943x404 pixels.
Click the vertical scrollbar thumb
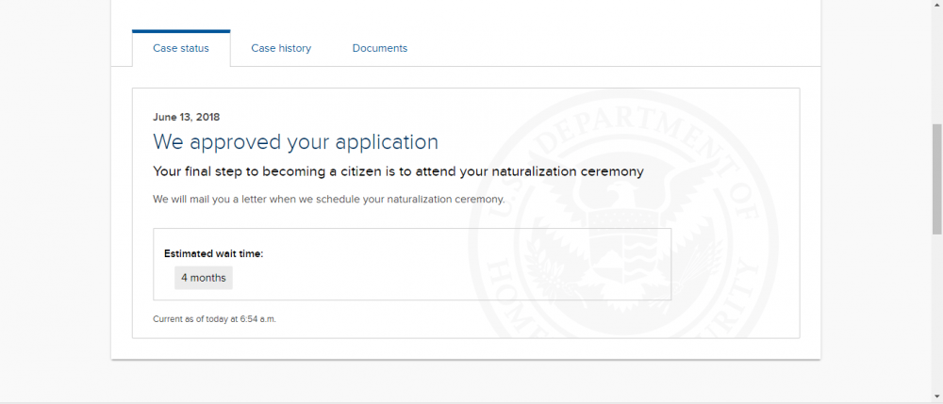[935, 177]
